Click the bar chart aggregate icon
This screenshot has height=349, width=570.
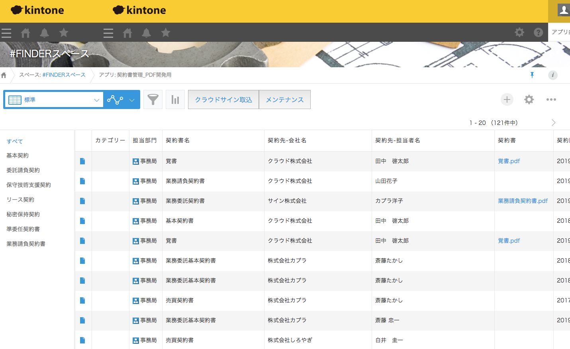(175, 99)
